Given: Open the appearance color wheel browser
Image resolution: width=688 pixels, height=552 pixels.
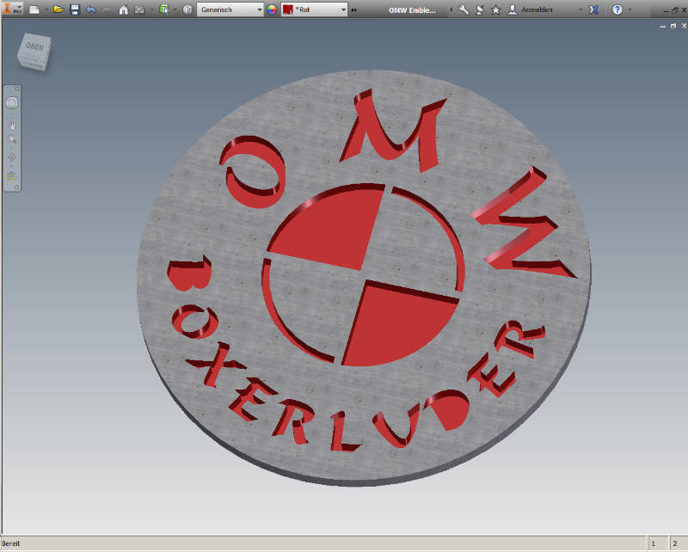Looking at the screenshot, I should [272, 9].
